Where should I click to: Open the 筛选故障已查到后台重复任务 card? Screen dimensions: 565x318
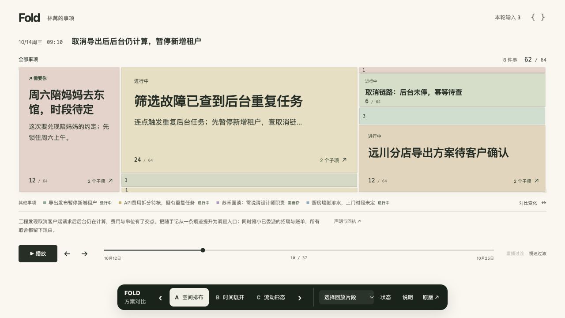coord(239,120)
